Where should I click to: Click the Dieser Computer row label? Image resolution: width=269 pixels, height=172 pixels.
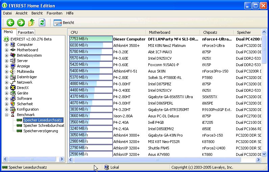point(129,39)
